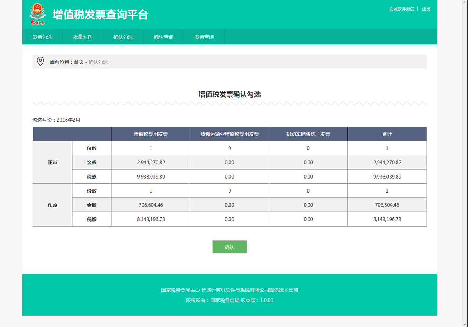The width and height of the screenshot is (468, 327).
Task: Open the 批量勾选 menu tab
Action: coord(83,36)
